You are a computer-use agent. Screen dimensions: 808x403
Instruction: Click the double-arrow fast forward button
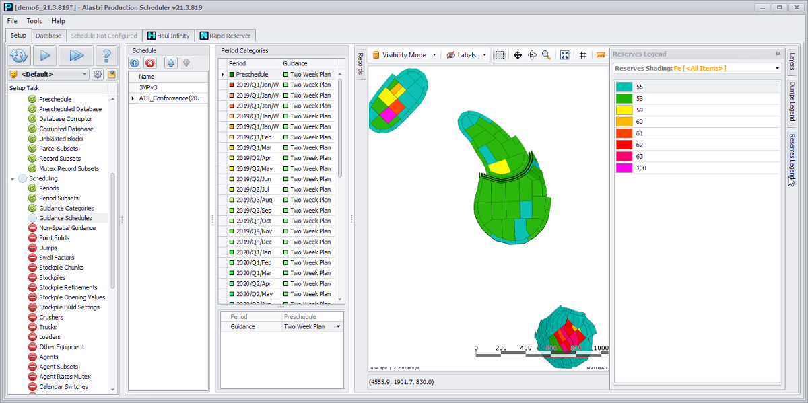point(75,55)
